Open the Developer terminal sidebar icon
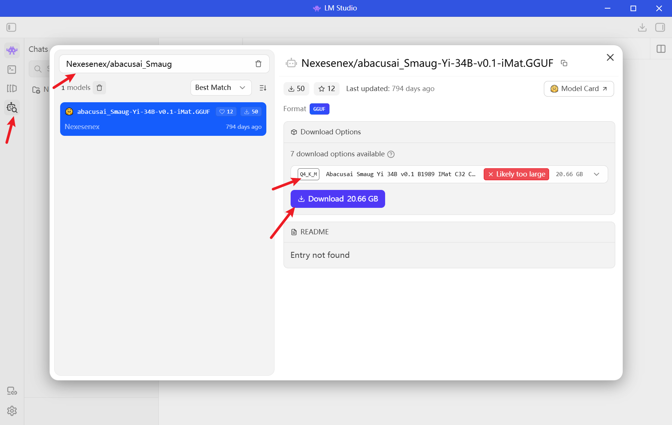Viewport: 672px width, 425px height. (12, 69)
